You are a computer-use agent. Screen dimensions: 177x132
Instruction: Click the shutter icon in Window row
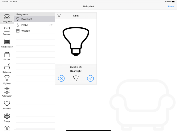[x=18, y=31]
